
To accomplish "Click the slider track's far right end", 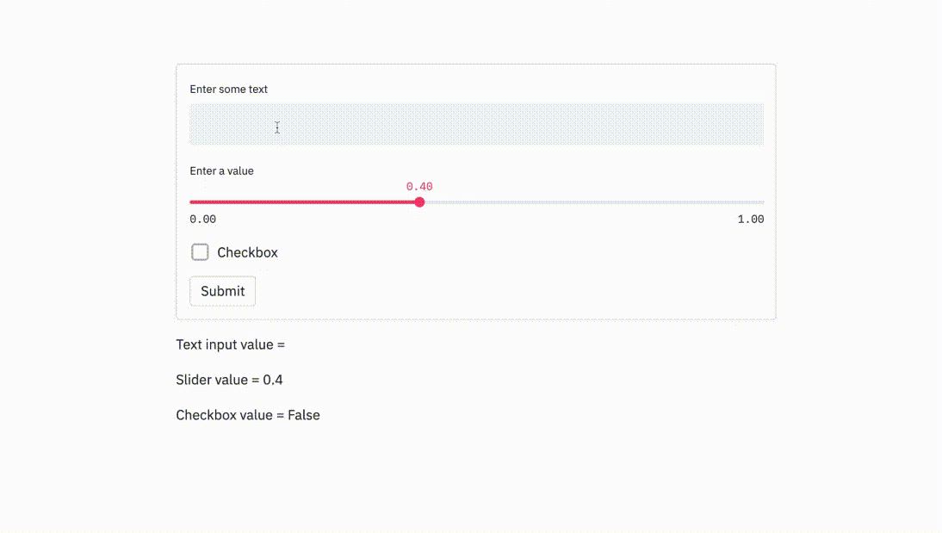I will pyautogui.click(x=762, y=202).
